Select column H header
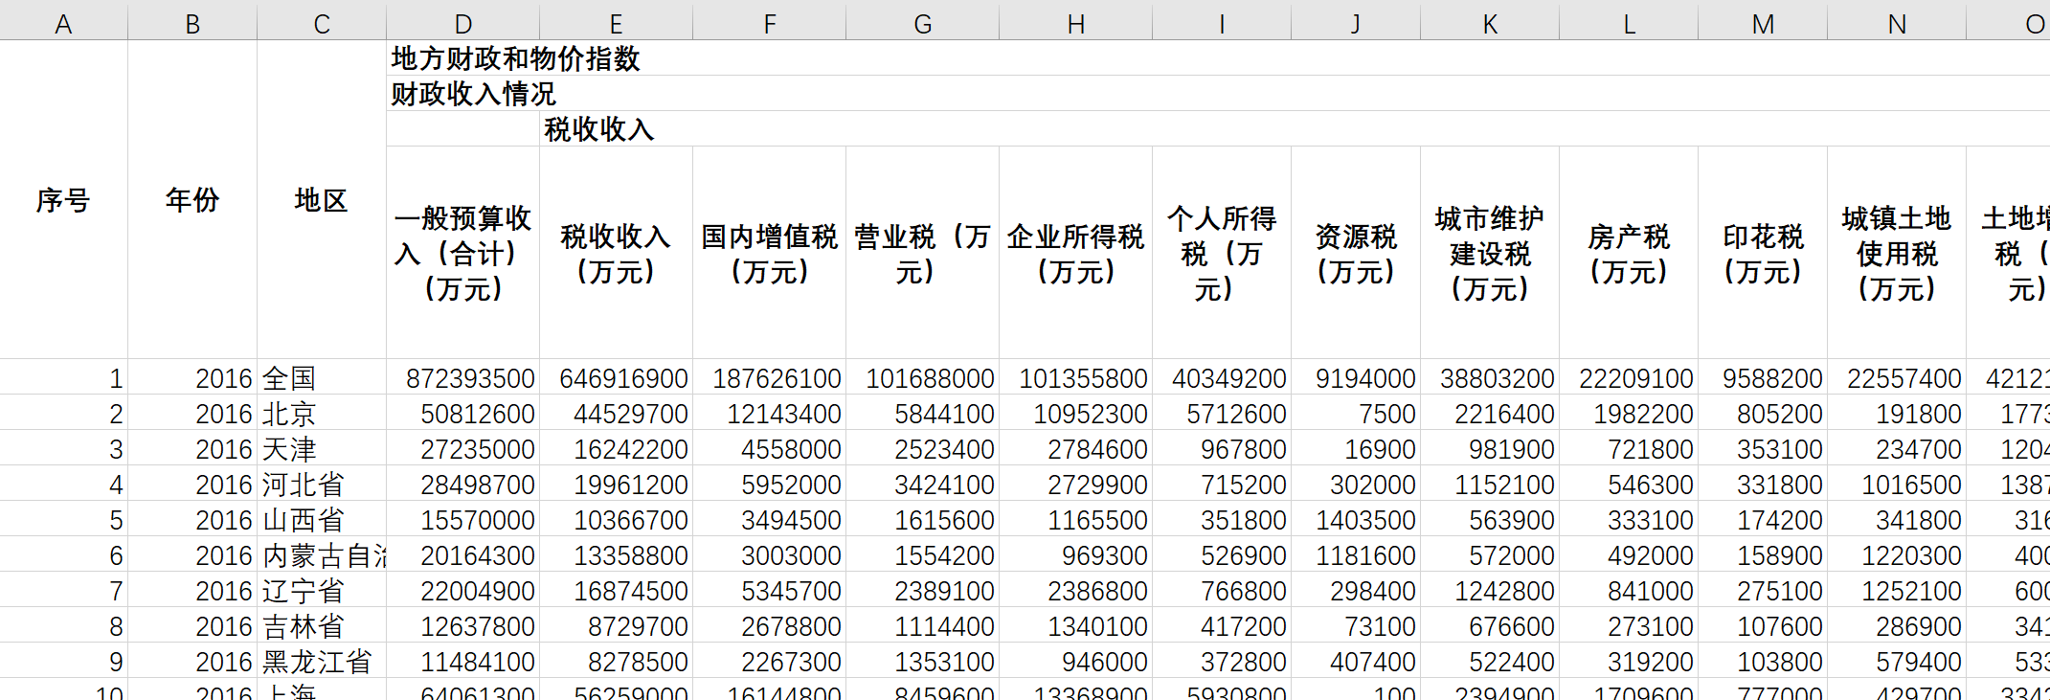The height and width of the screenshot is (700, 2050). [x=1076, y=23]
